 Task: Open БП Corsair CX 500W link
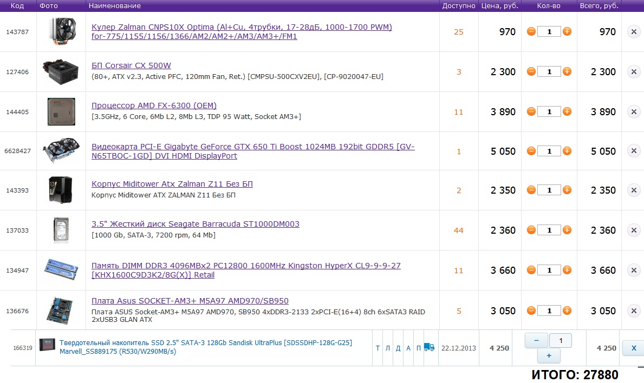[x=131, y=65]
